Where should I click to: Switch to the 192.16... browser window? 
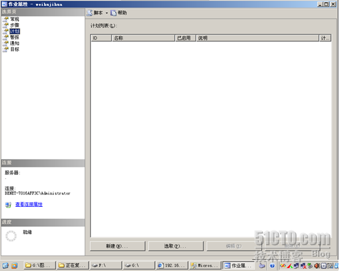(172, 265)
